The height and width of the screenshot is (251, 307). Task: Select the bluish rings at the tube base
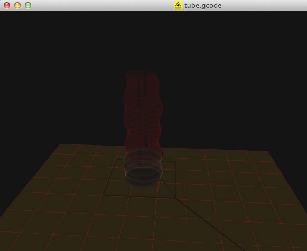143,167
